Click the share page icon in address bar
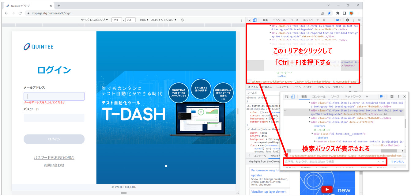 pyautogui.click(x=322, y=13)
